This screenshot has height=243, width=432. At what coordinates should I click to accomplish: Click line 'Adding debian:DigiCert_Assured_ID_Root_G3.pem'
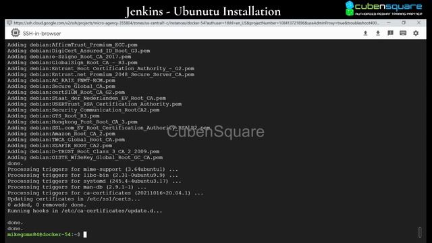pos(78,51)
